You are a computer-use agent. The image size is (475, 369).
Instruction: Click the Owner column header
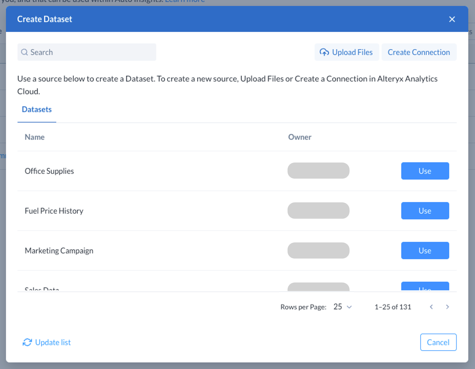tap(300, 137)
